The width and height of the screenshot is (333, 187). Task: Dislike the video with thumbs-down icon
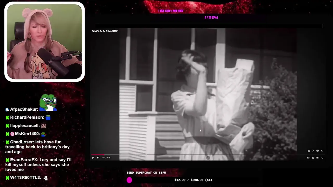[313, 151]
